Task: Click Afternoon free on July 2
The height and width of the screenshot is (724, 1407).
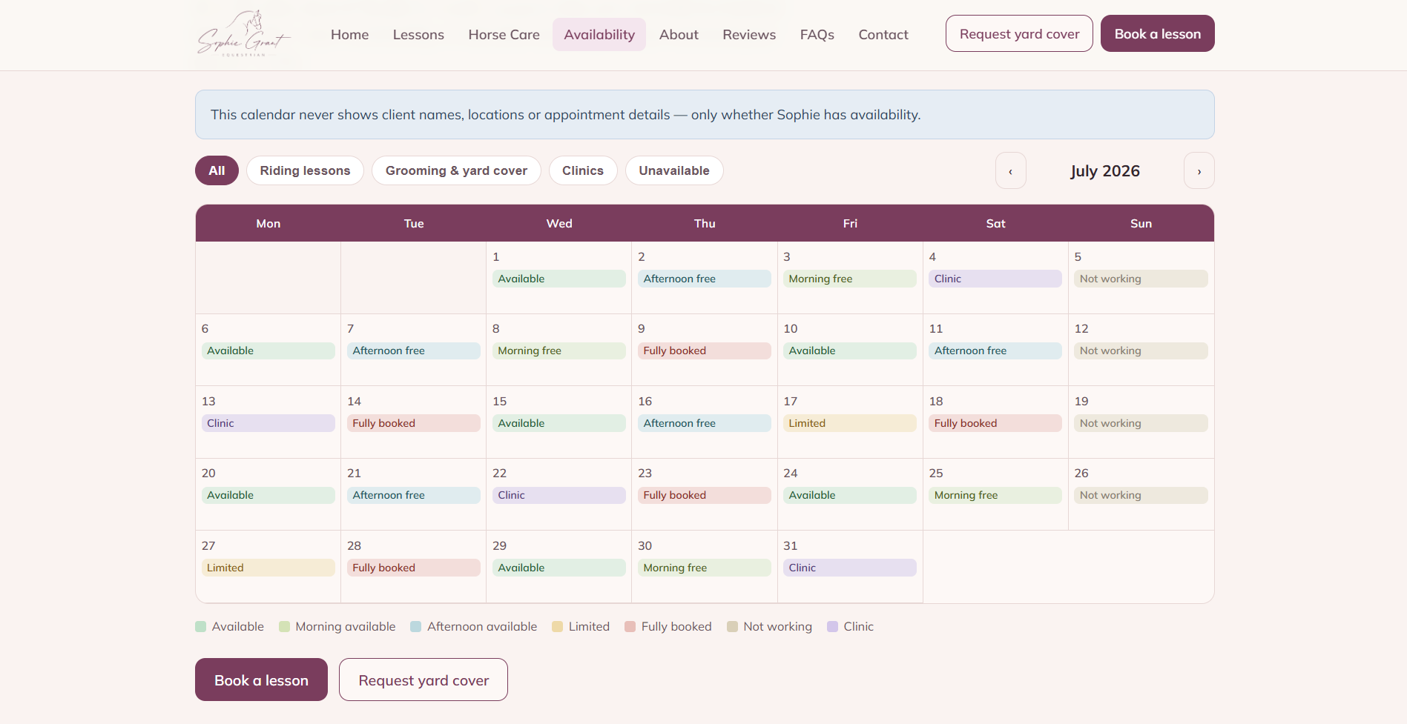Action: [x=704, y=279]
